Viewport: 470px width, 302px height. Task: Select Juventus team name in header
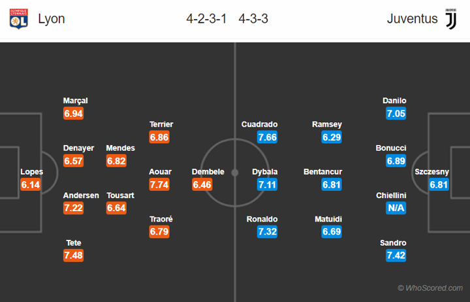[x=412, y=19]
